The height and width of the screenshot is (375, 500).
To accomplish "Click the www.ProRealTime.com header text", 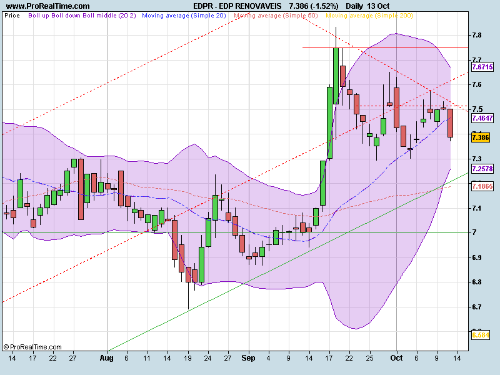I will coord(48,6).
